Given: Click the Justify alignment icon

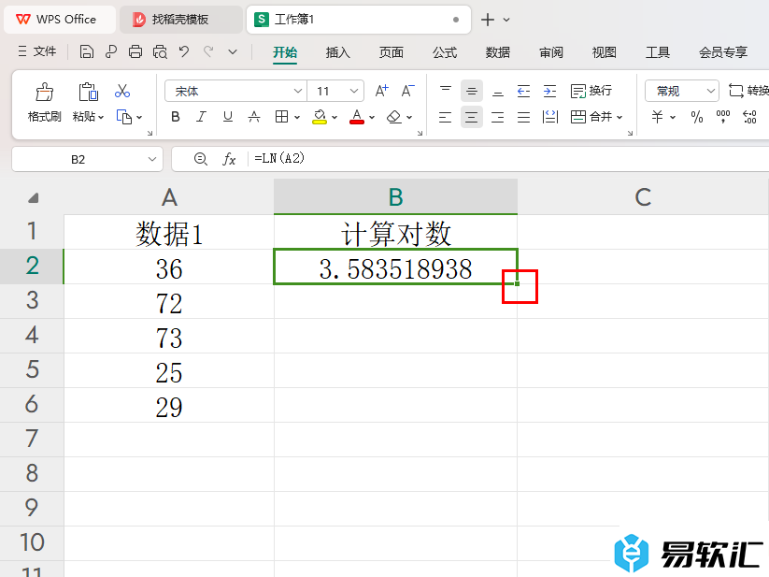Looking at the screenshot, I should [524, 117].
